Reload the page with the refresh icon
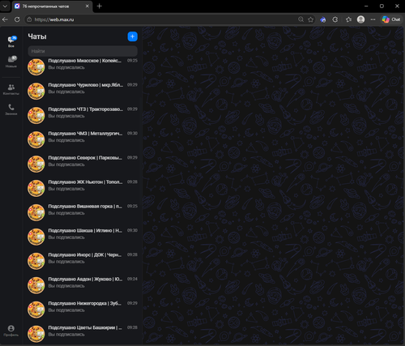The width and height of the screenshot is (405, 346). pos(17,19)
